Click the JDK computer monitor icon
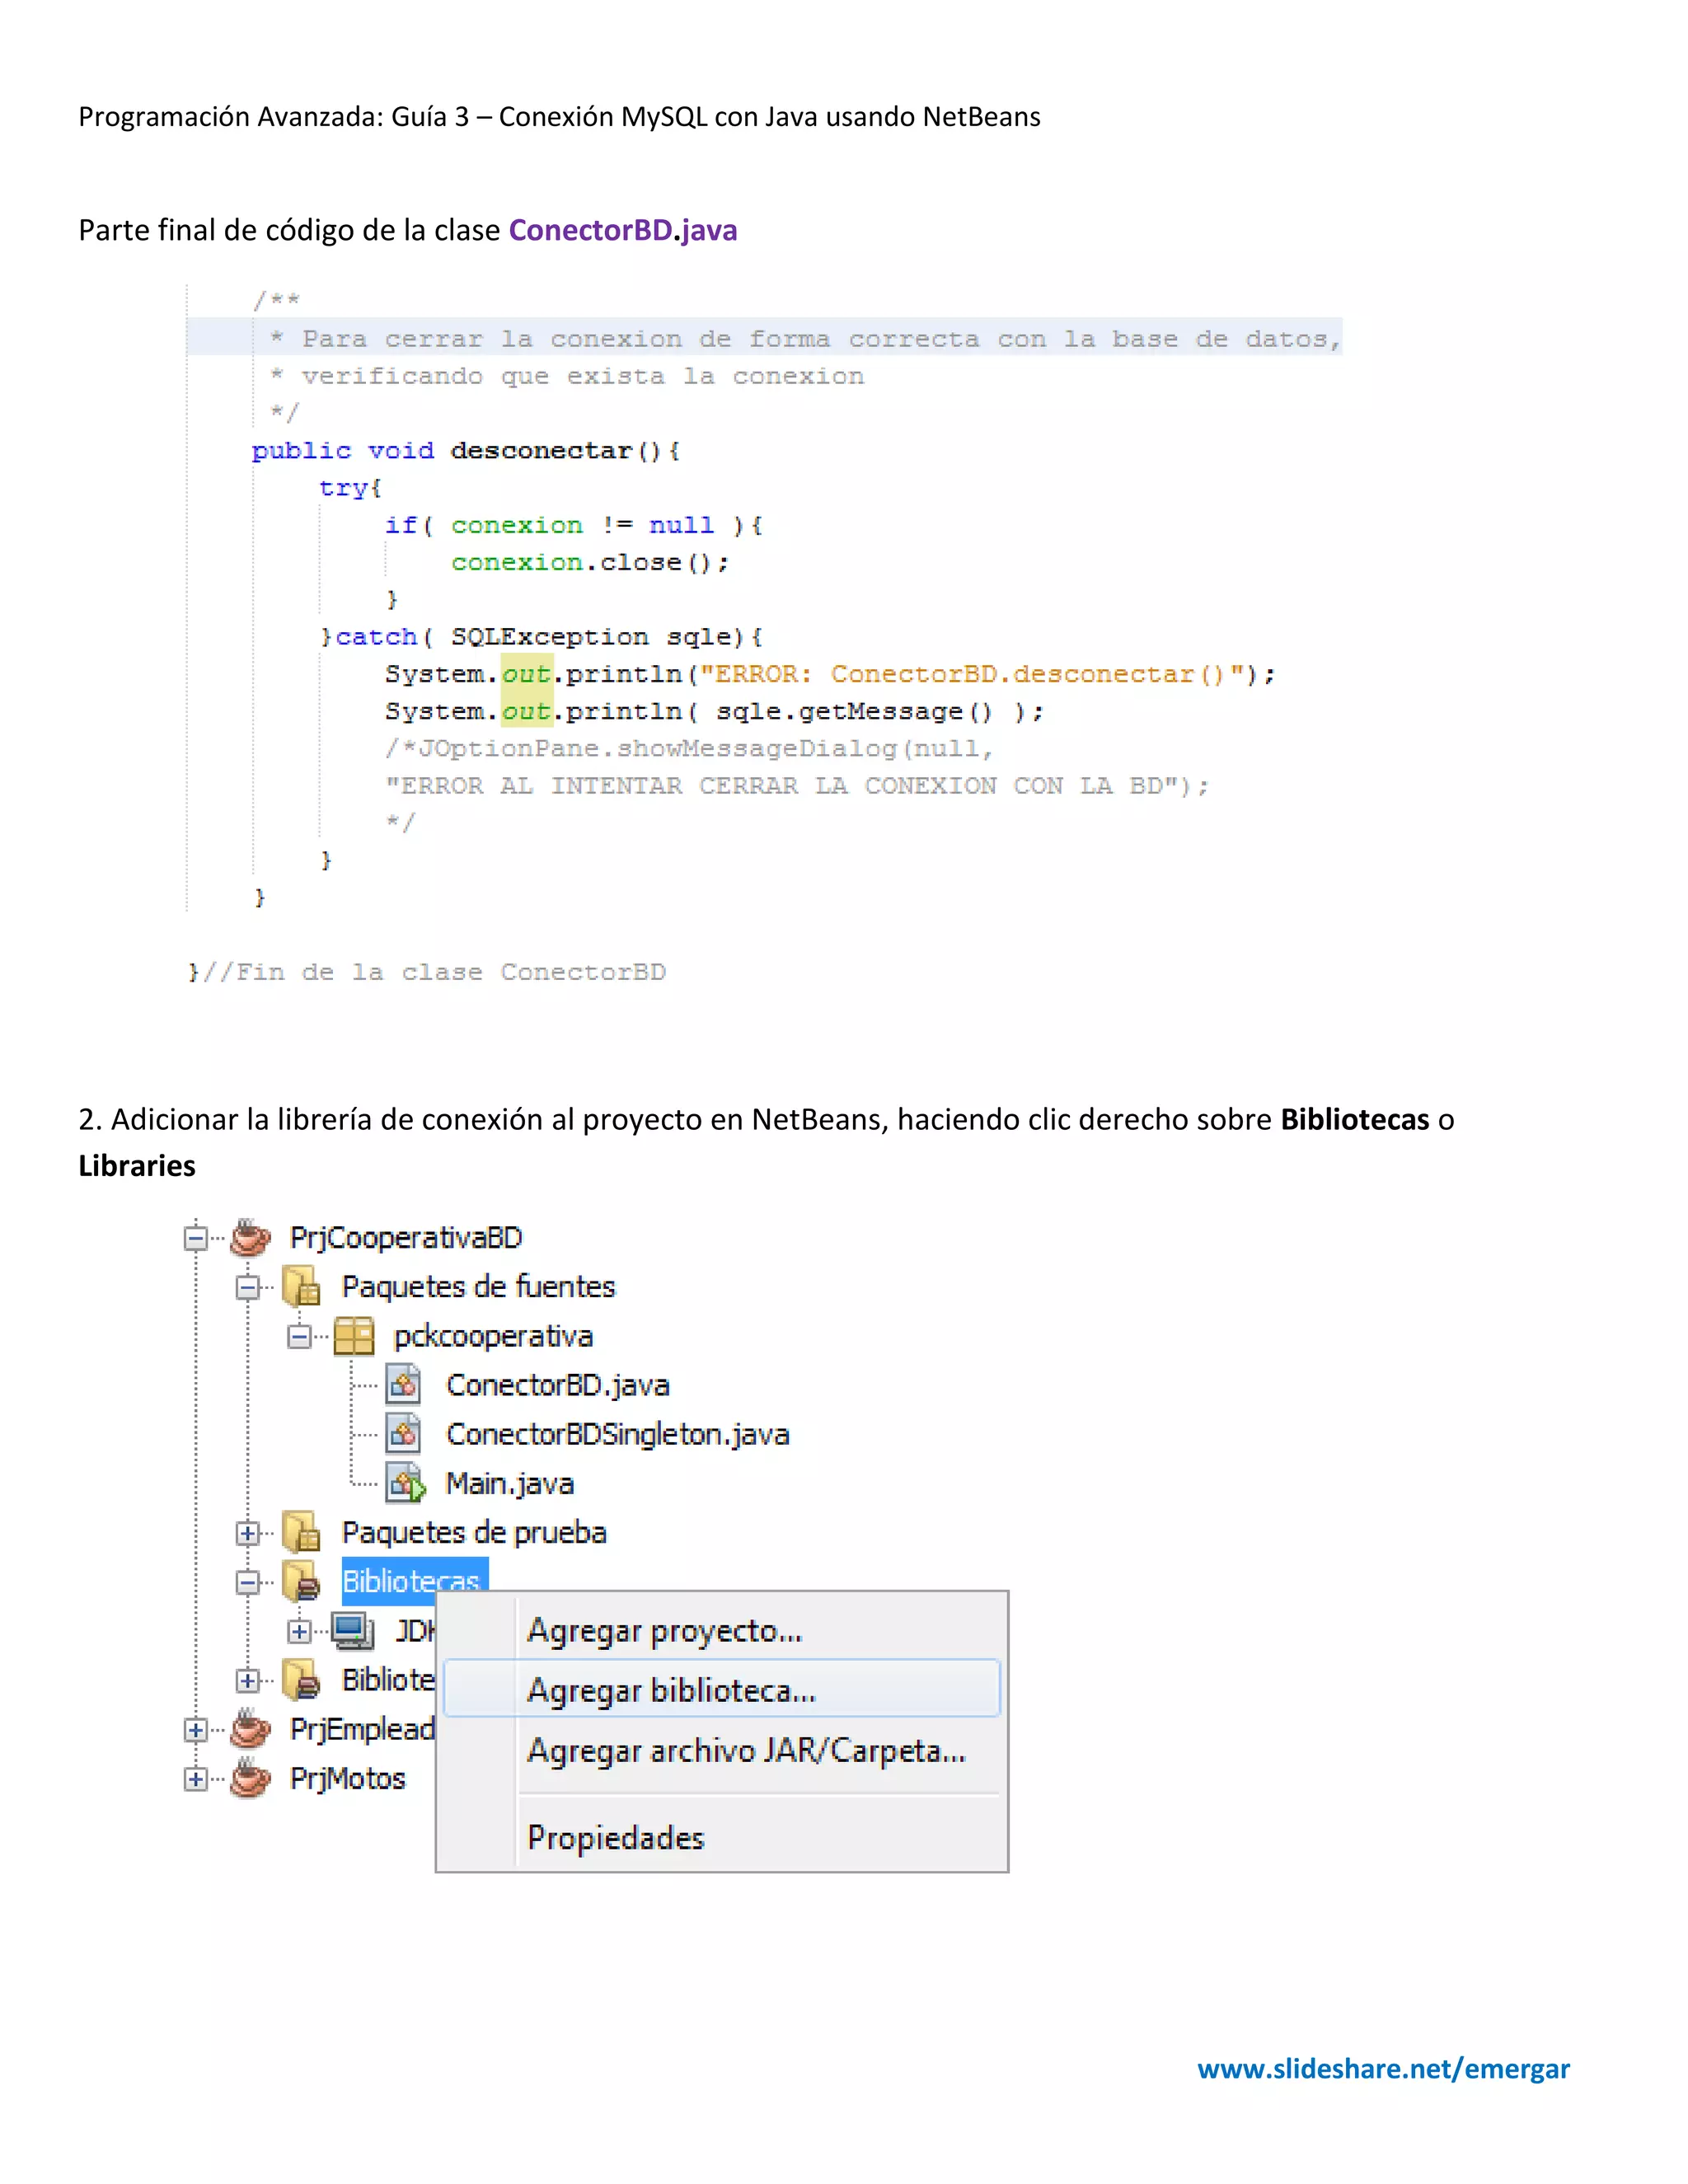The width and height of the screenshot is (1688, 2184). (x=353, y=1630)
